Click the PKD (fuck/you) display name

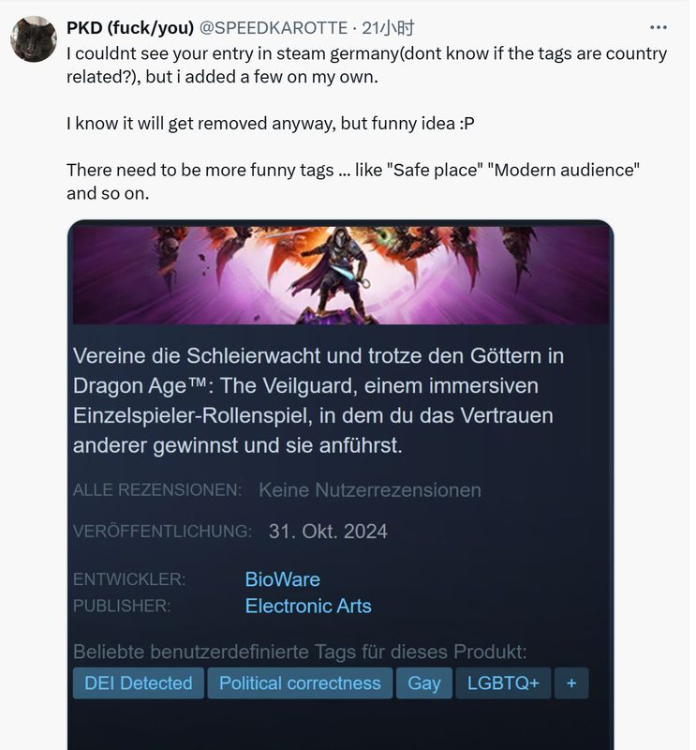tap(130, 28)
